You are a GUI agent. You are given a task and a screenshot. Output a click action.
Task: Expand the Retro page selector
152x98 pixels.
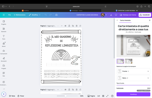click(134, 78)
